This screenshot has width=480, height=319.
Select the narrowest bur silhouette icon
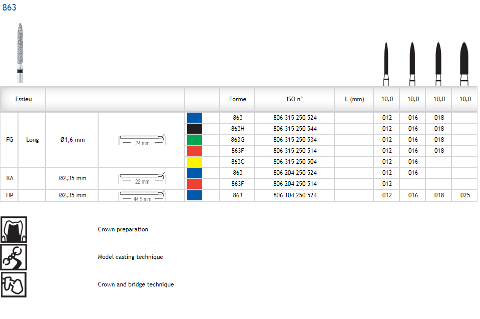[x=386, y=64]
